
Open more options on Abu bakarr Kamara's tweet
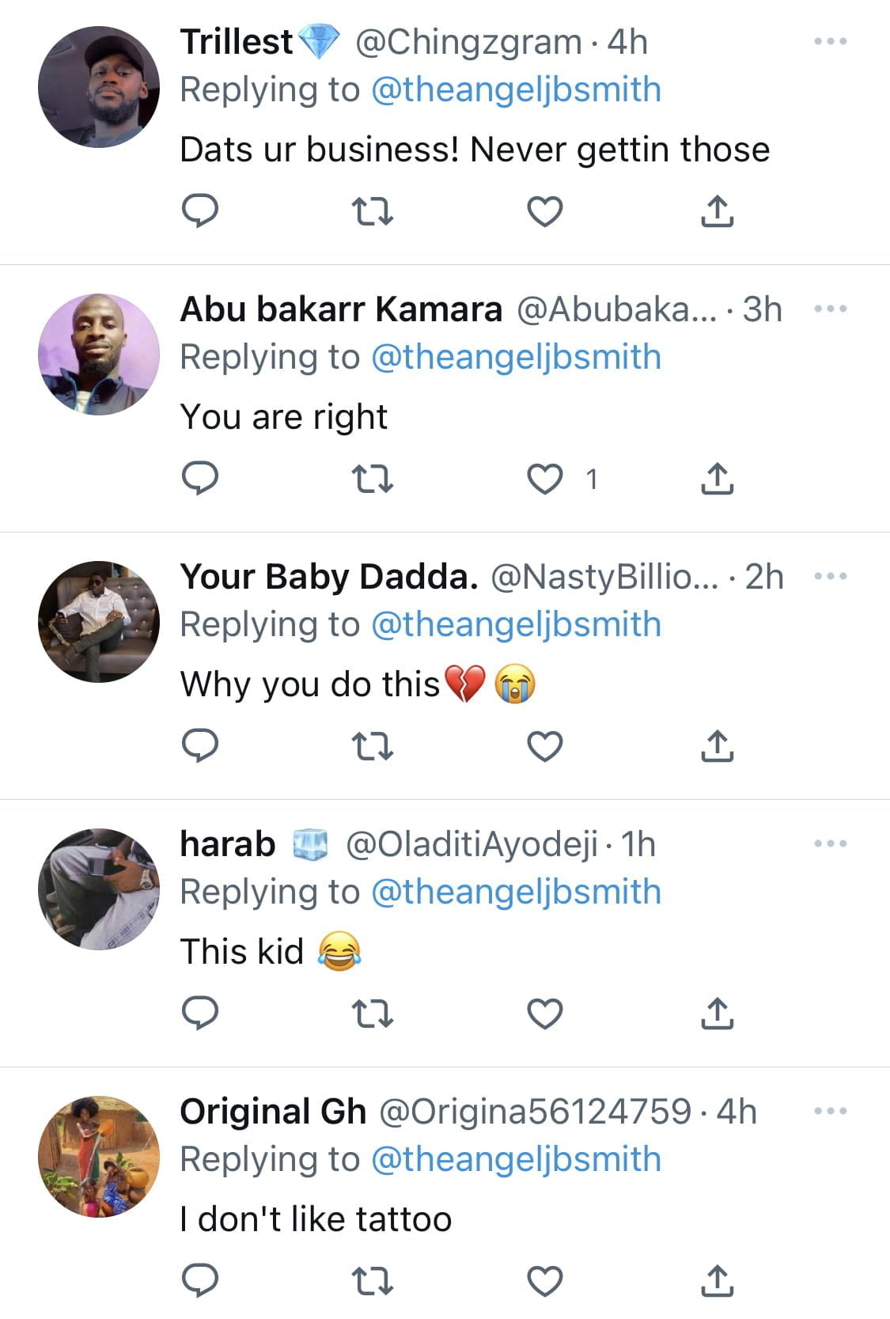[831, 309]
